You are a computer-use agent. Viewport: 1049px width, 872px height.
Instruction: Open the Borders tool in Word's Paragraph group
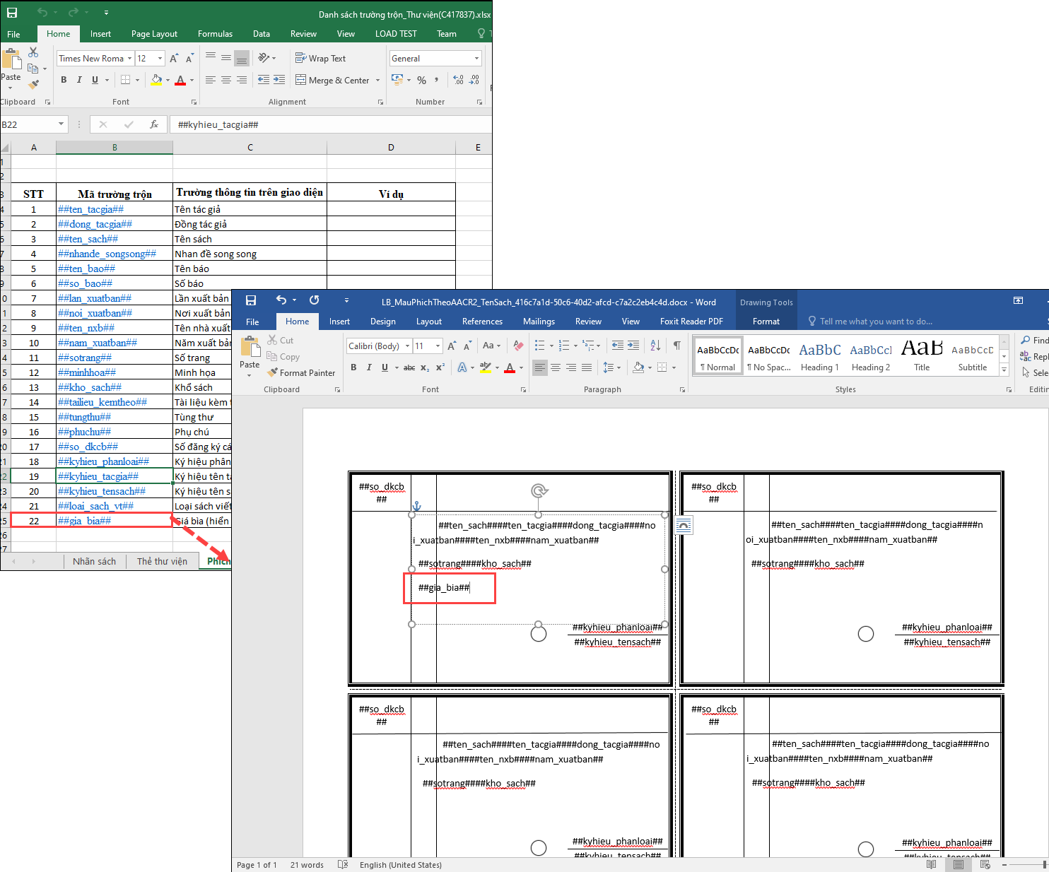coord(662,367)
